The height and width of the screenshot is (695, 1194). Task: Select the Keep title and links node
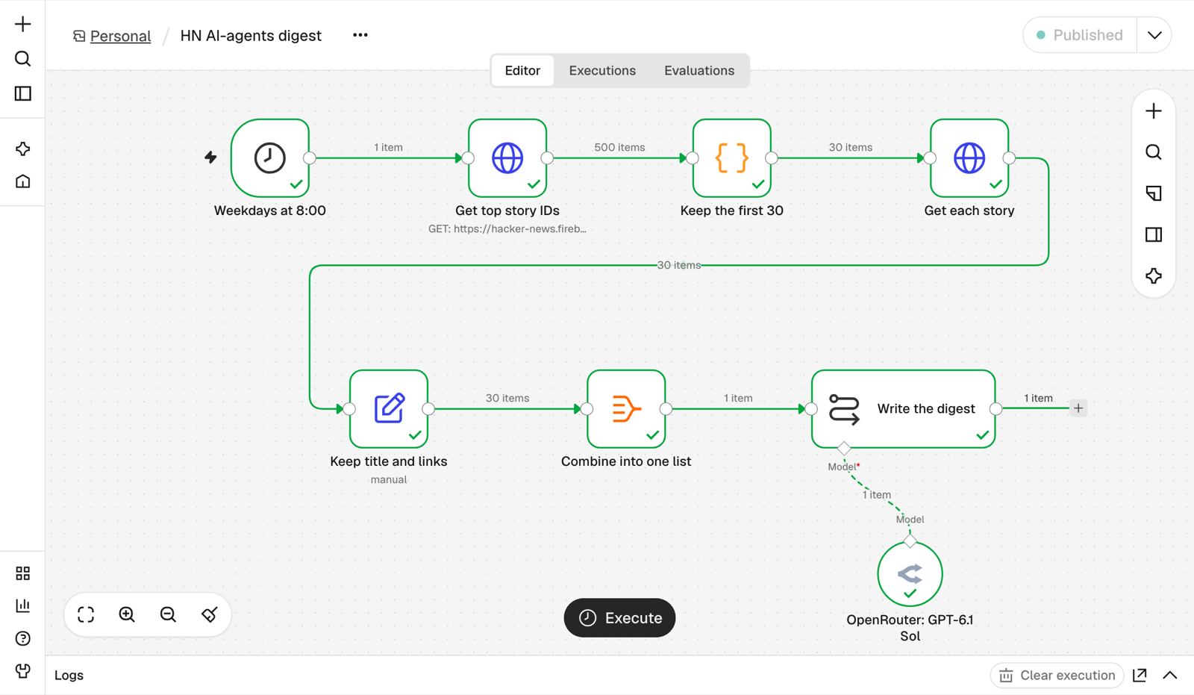(389, 409)
